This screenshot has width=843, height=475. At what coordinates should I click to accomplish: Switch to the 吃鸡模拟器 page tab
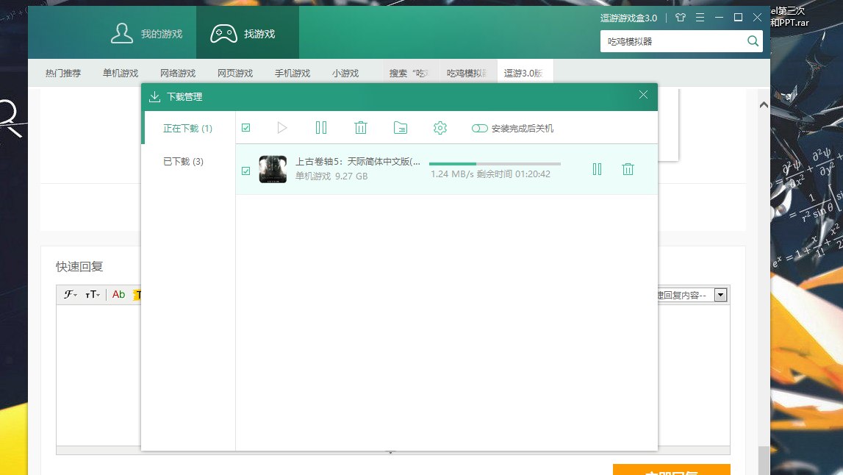[467, 73]
